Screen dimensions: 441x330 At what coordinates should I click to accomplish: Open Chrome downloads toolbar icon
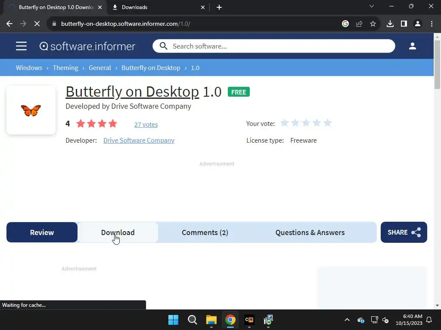390,24
